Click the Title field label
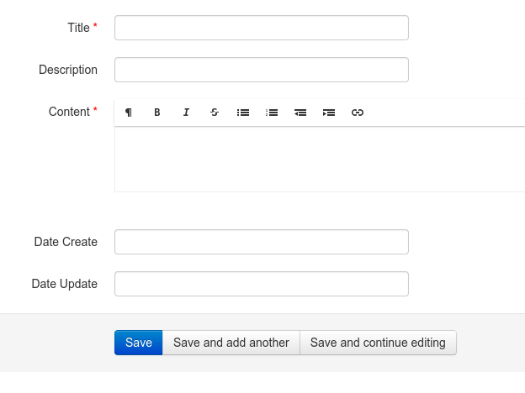 (x=78, y=28)
